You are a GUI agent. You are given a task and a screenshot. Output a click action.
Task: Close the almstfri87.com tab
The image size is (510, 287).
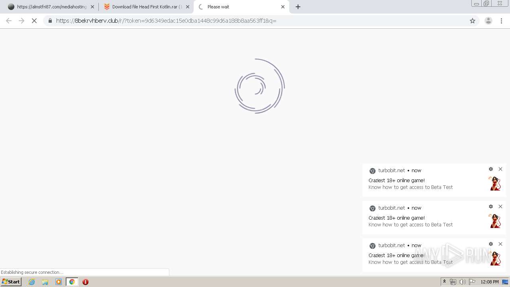(x=92, y=7)
